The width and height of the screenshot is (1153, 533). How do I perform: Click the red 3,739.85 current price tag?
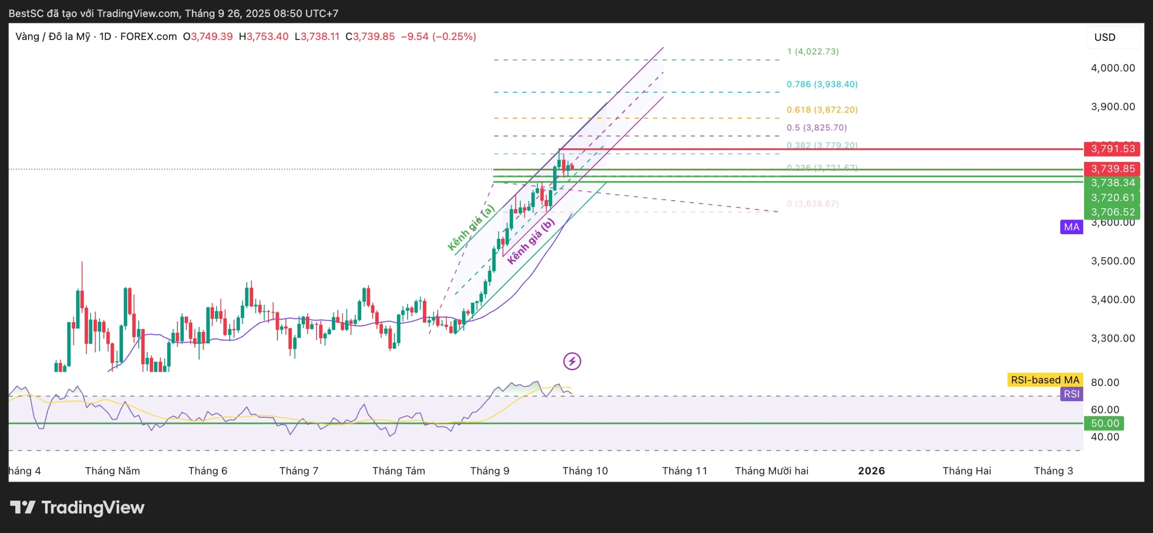(1112, 169)
